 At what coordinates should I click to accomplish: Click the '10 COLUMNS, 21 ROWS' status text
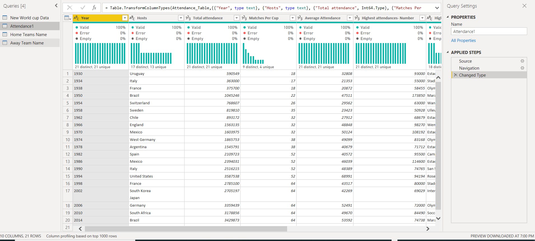coord(20,236)
